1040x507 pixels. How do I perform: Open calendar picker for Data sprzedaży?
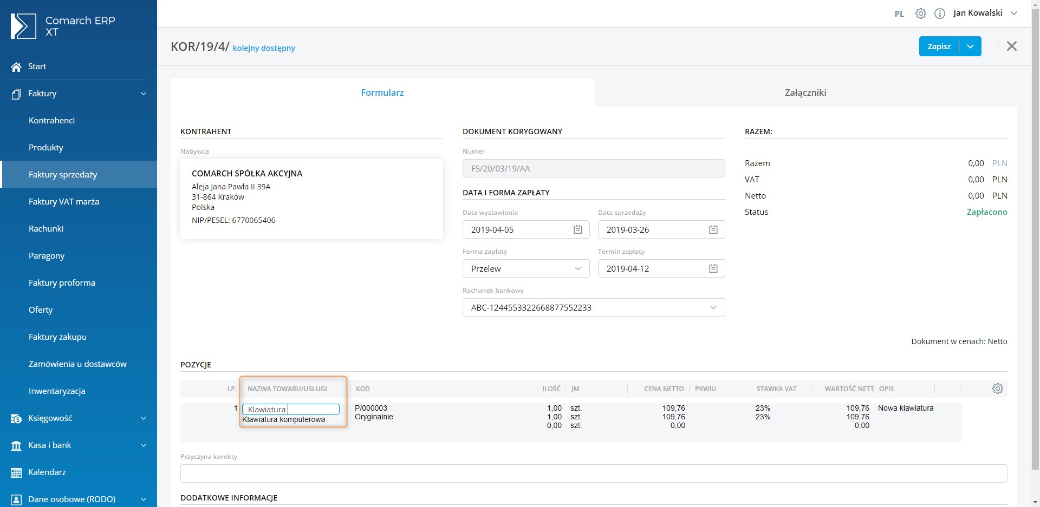click(713, 229)
